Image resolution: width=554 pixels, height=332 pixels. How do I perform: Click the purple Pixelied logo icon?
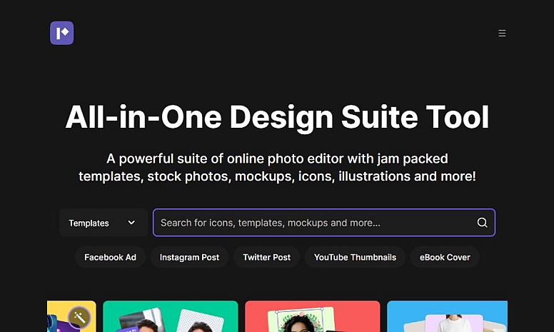click(x=62, y=33)
